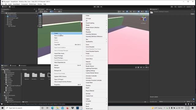
Task: Open the Component menu
Action: tap(24, 4)
